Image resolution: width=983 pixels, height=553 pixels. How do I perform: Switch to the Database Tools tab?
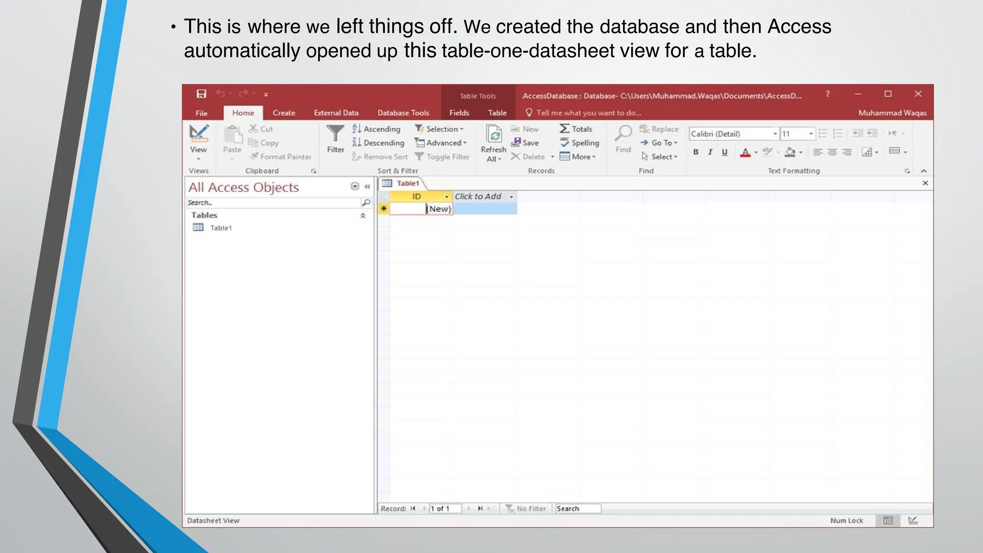[x=403, y=113]
